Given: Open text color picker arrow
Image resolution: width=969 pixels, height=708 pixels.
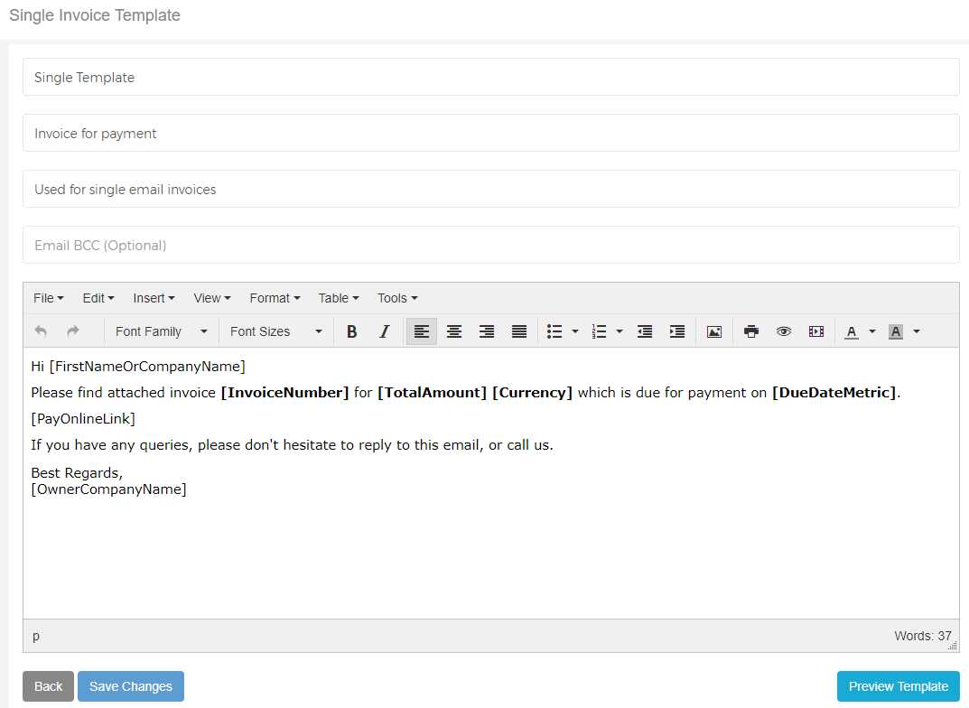Looking at the screenshot, I should coord(872,331).
